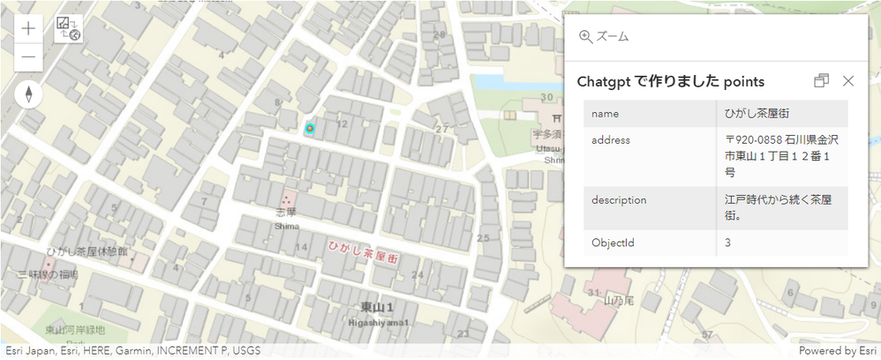Image resolution: width=881 pixels, height=360 pixels.
Task: Select the value ひがし茶屋街 in popup table
Action: pos(757,114)
